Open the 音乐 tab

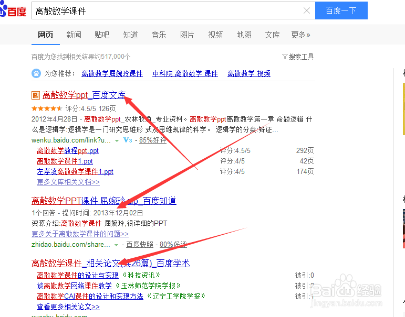[159, 35]
